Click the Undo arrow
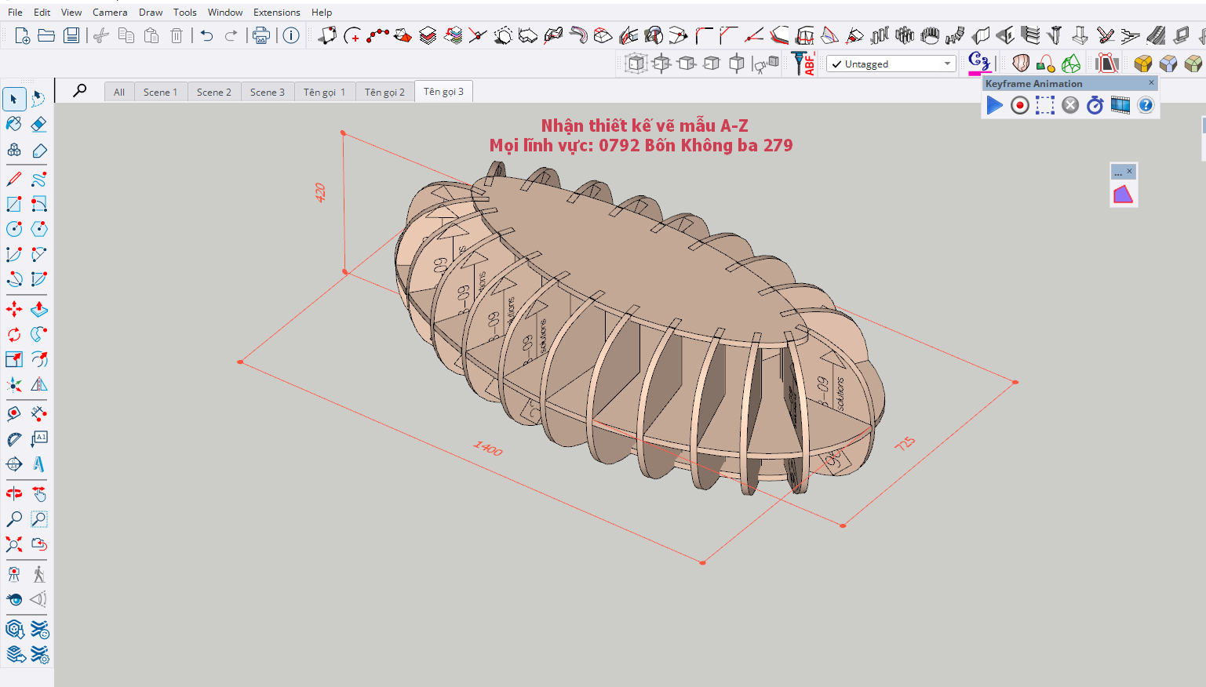 coord(206,35)
